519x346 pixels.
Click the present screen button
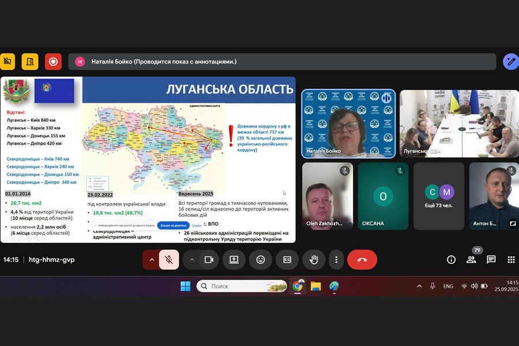click(234, 259)
